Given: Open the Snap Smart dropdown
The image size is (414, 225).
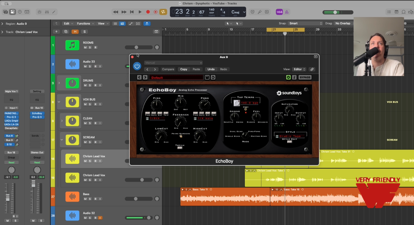Looking at the screenshot, I should pos(305,23).
